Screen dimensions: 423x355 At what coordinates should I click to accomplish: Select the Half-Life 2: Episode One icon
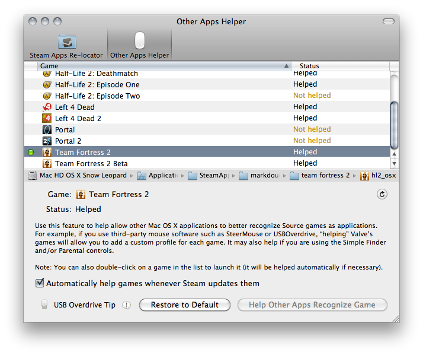coord(47,85)
